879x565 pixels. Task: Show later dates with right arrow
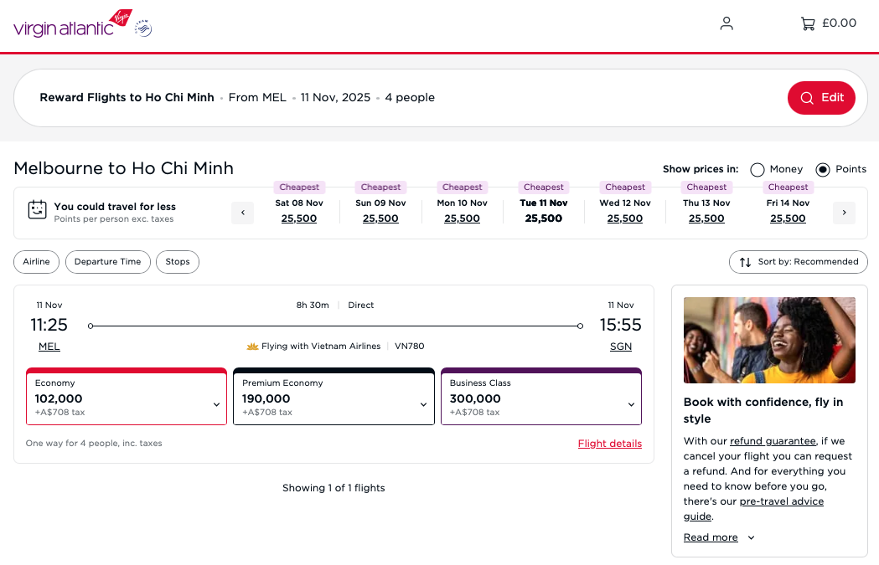pyautogui.click(x=845, y=213)
